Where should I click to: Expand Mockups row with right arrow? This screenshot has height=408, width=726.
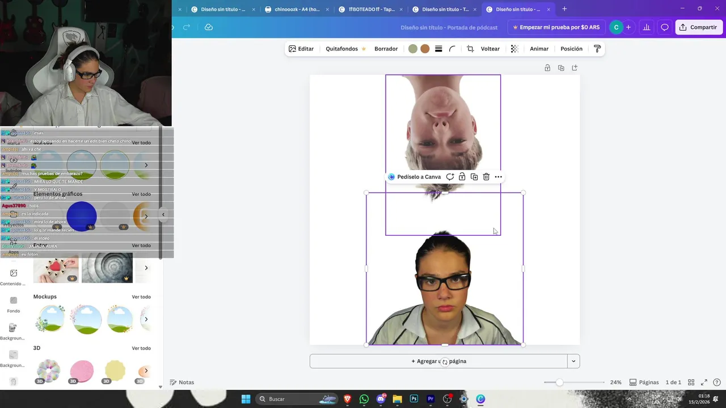(x=146, y=319)
